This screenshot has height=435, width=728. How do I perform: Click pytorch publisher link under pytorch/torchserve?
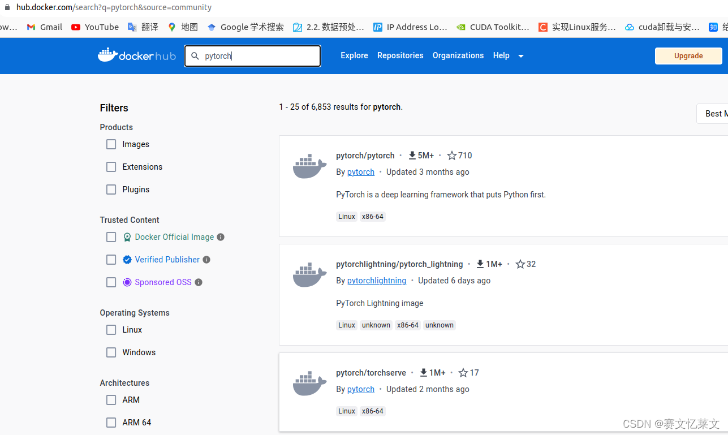click(361, 389)
